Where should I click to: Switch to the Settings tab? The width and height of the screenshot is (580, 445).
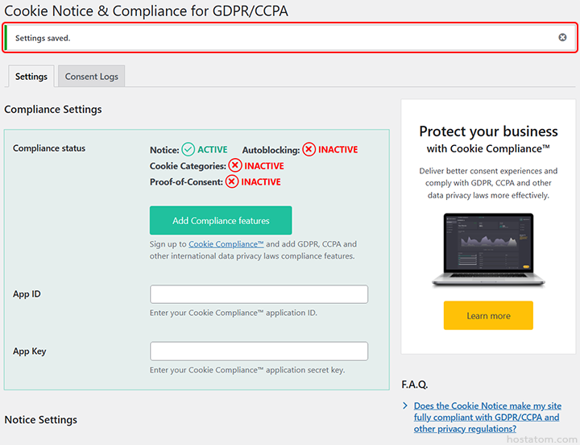(31, 77)
